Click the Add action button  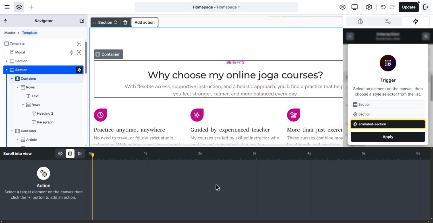click(145, 22)
